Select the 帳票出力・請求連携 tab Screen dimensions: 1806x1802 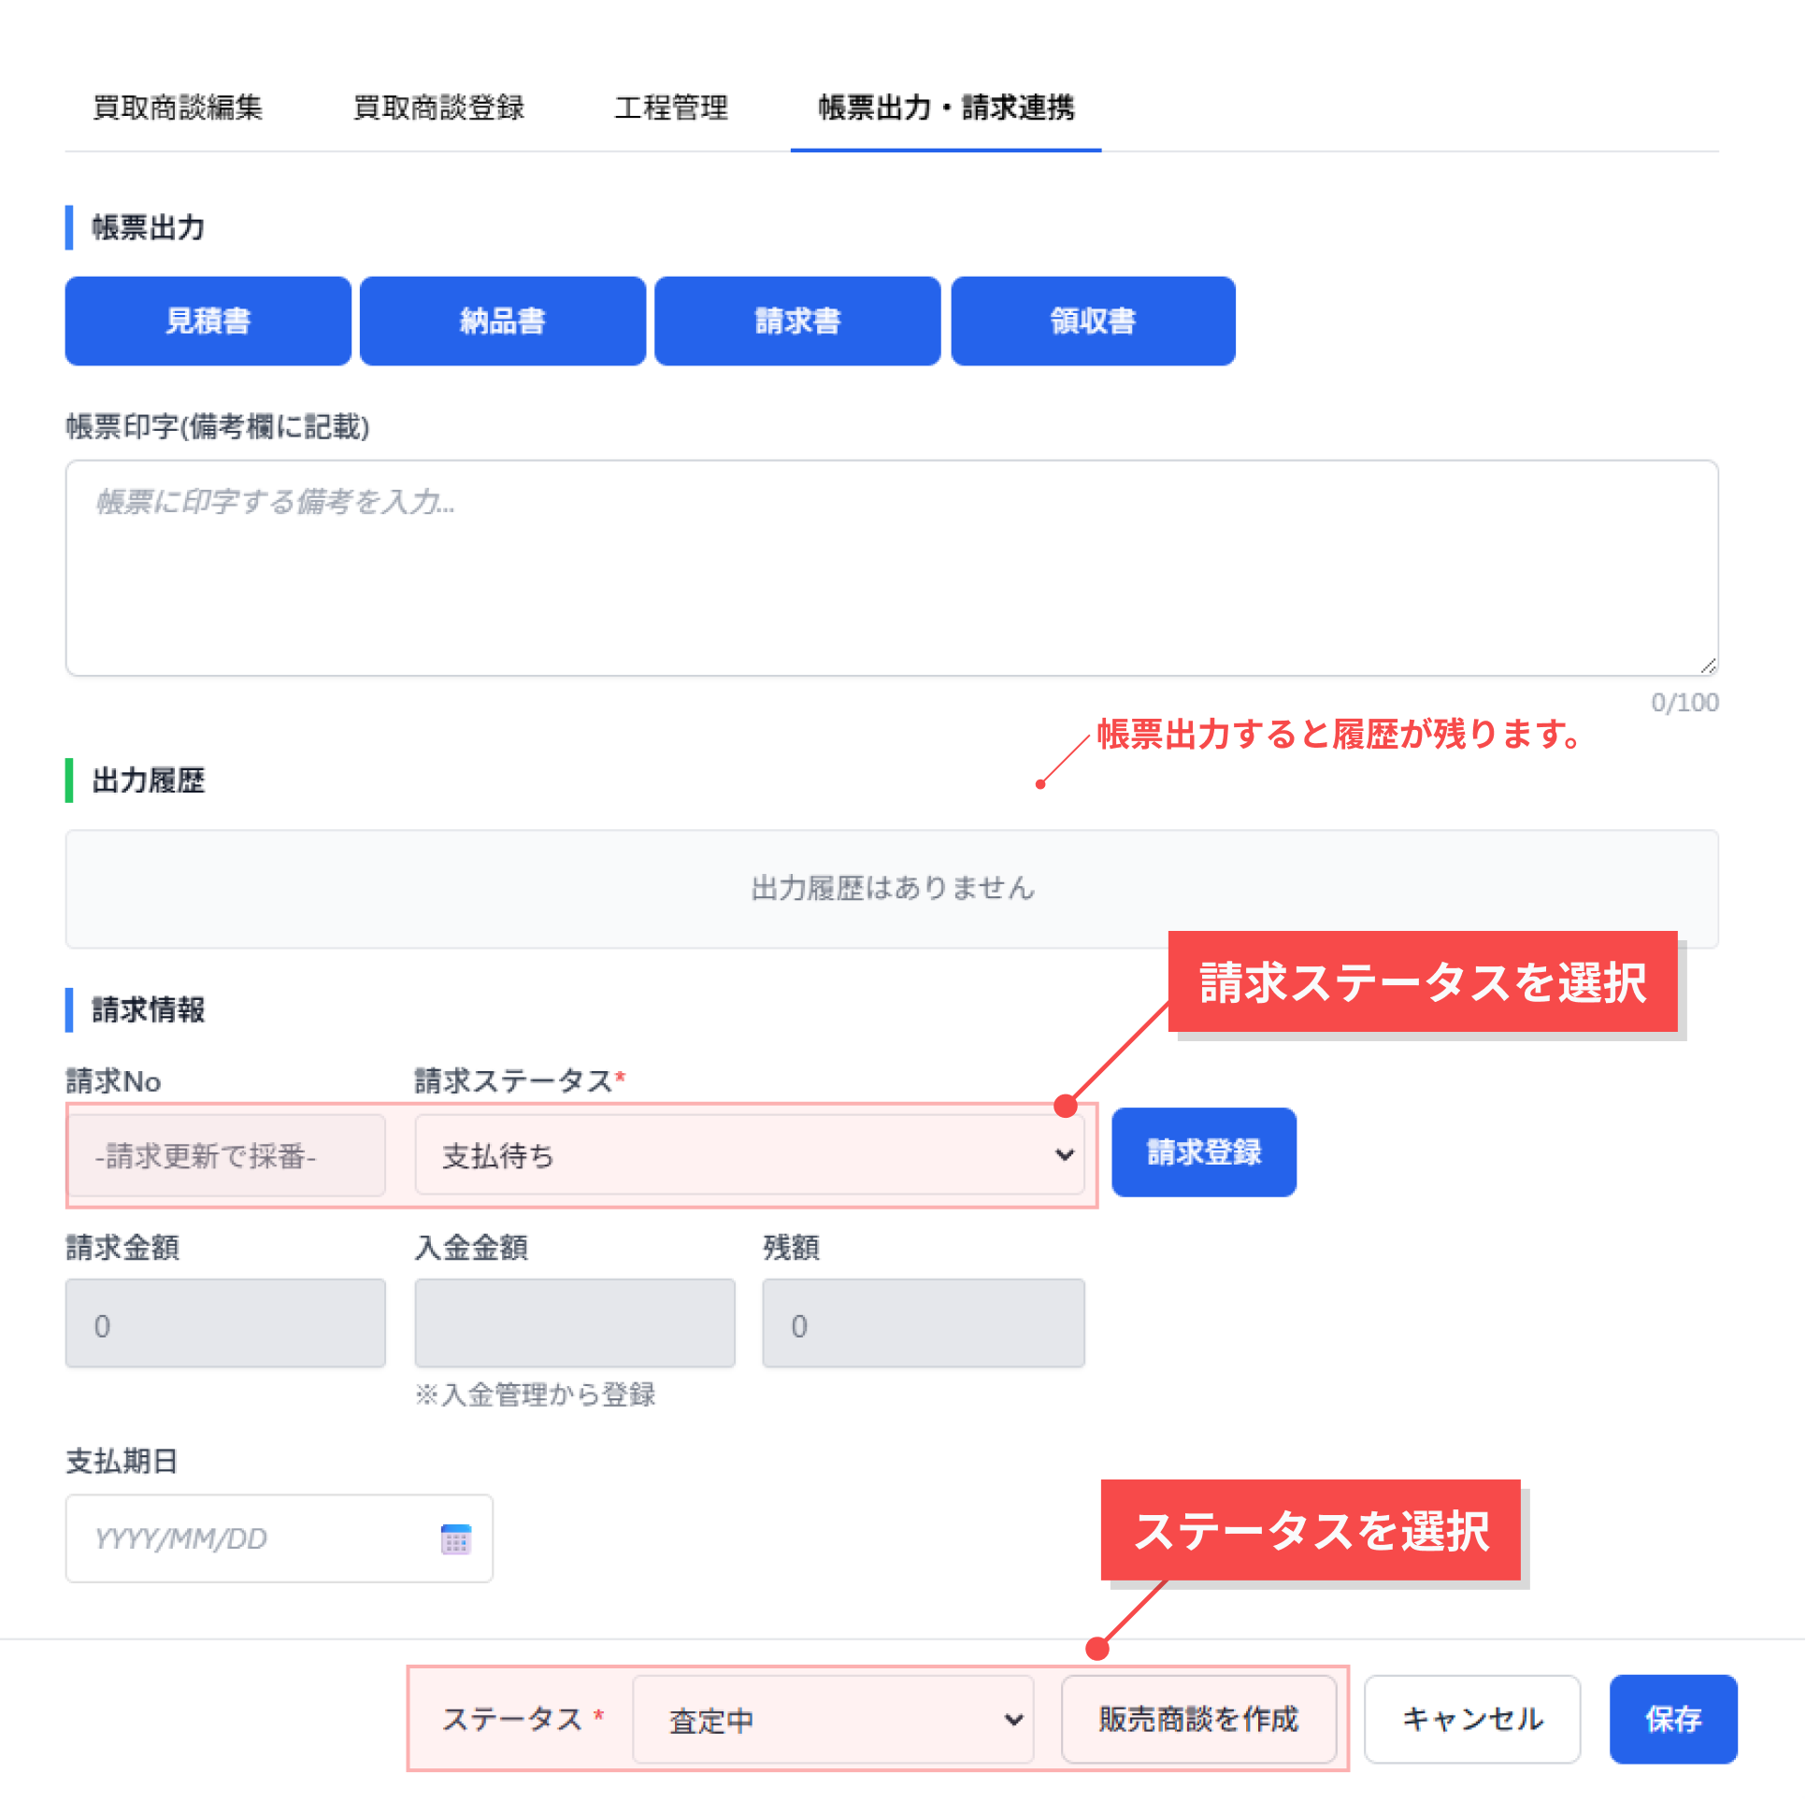tap(945, 107)
